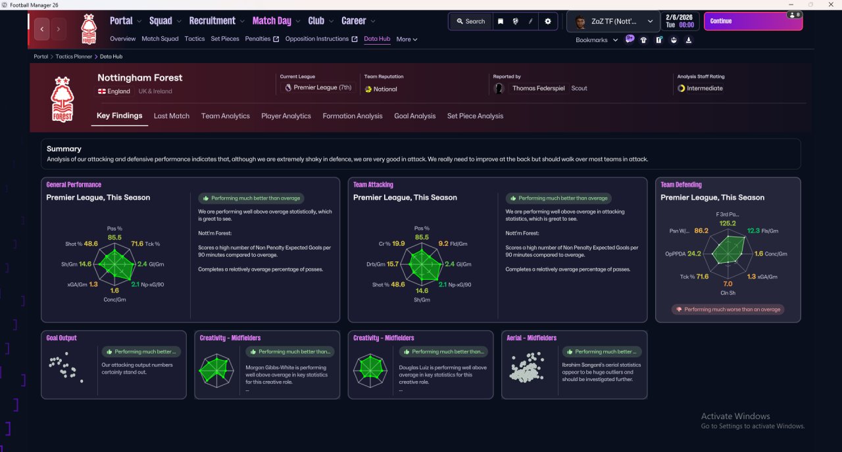Viewport: 842px width, 452px height.
Task: Click the quill pen icon in the top bar
Action: (531, 21)
